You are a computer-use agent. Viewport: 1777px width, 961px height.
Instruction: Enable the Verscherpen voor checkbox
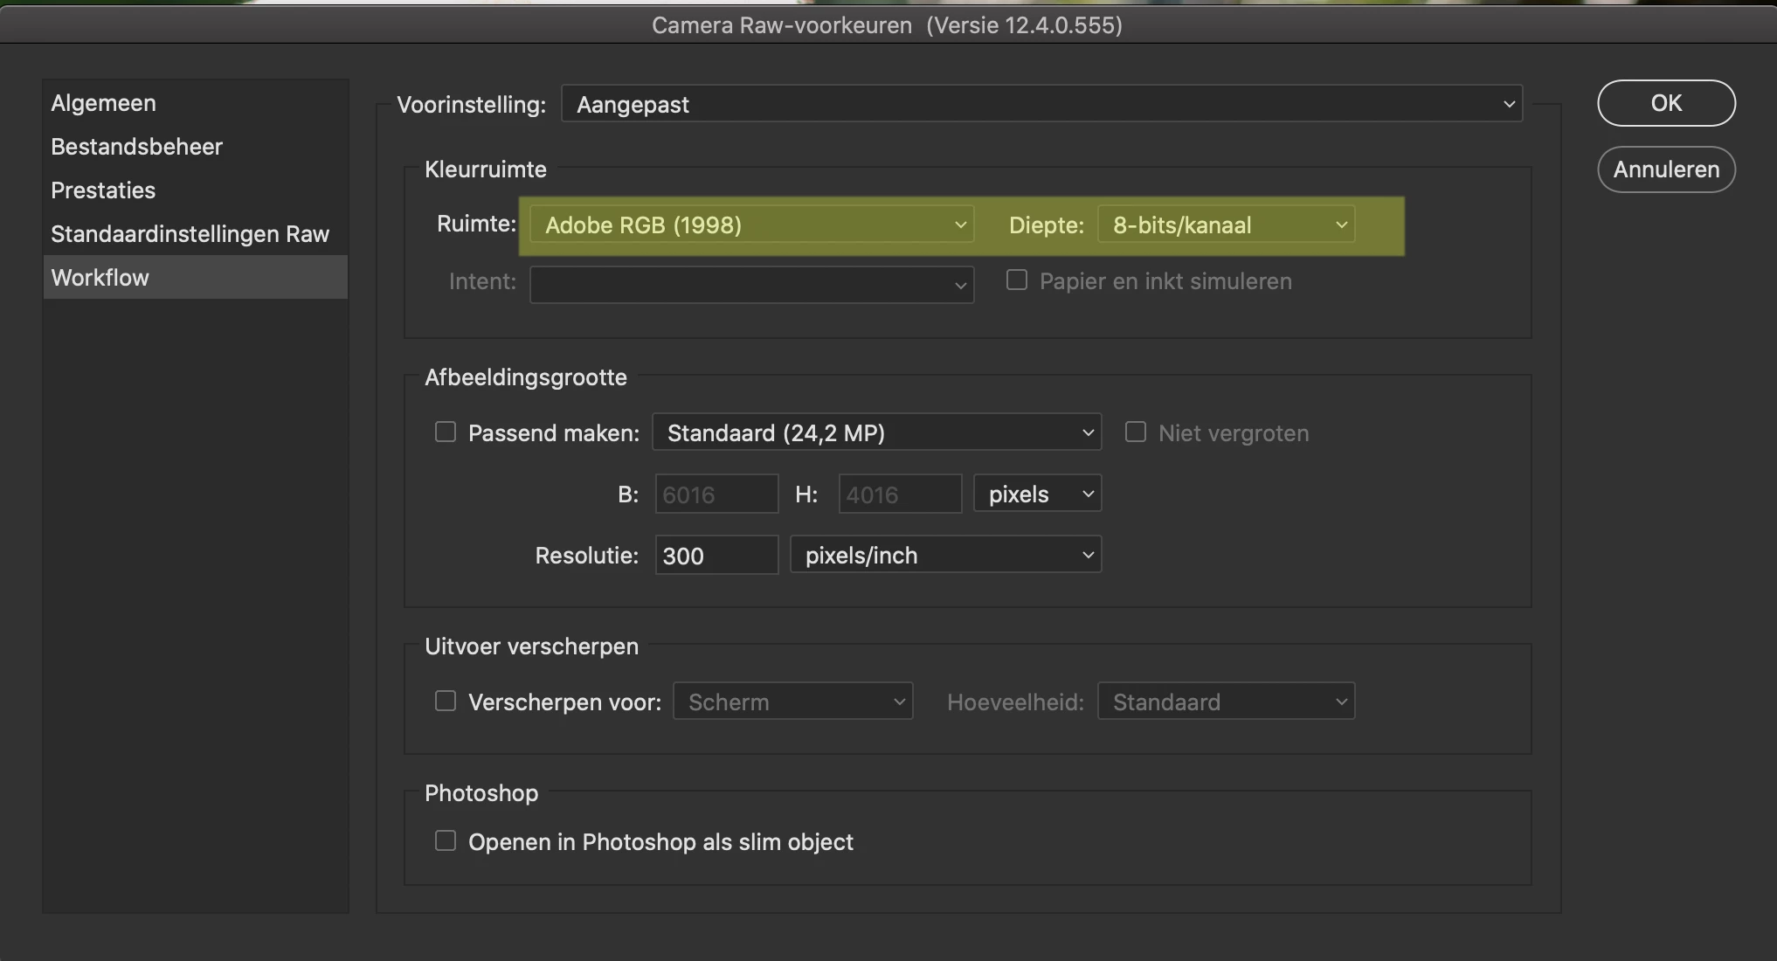click(x=446, y=702)
